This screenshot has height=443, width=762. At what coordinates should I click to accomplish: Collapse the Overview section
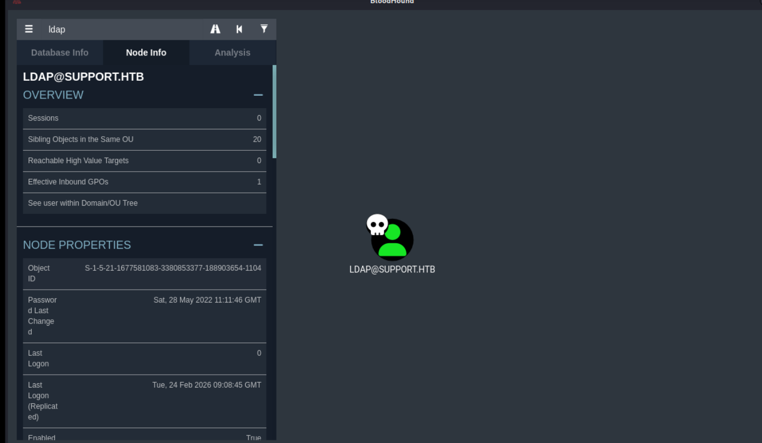click(258, 95)
